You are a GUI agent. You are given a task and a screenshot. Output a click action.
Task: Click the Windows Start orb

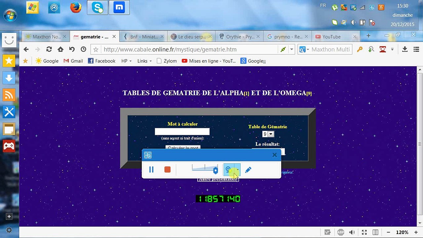[x=10, y=15]
